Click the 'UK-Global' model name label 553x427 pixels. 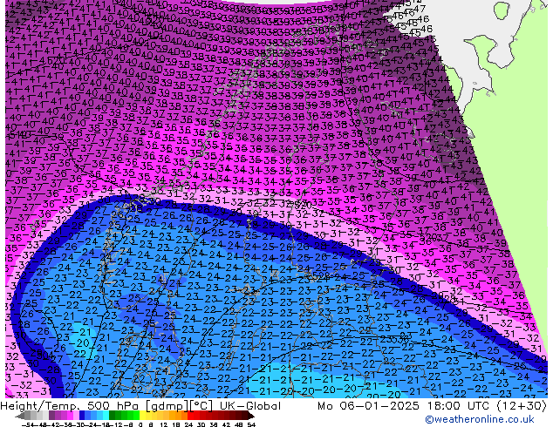point(250,406)
